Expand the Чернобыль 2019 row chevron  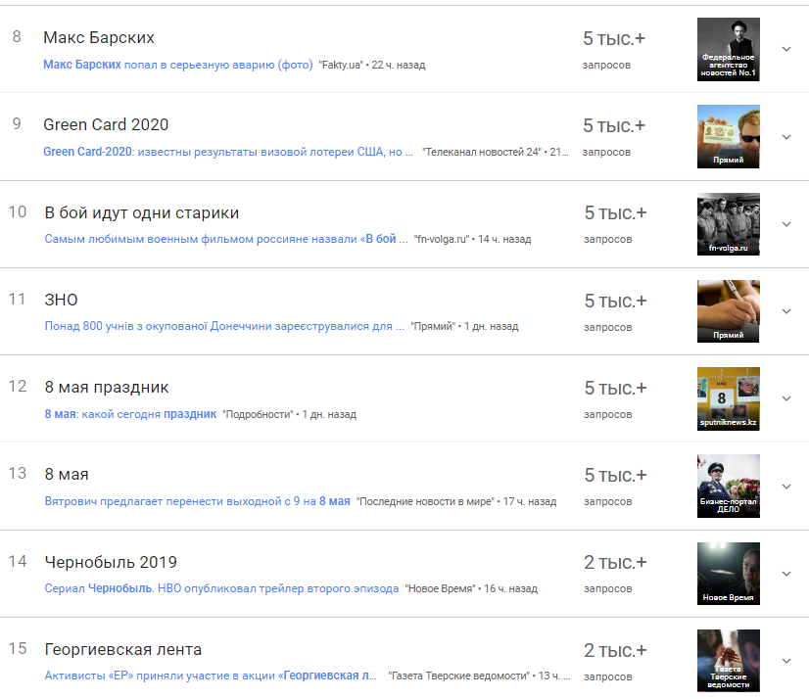click(x=785, y=574)
